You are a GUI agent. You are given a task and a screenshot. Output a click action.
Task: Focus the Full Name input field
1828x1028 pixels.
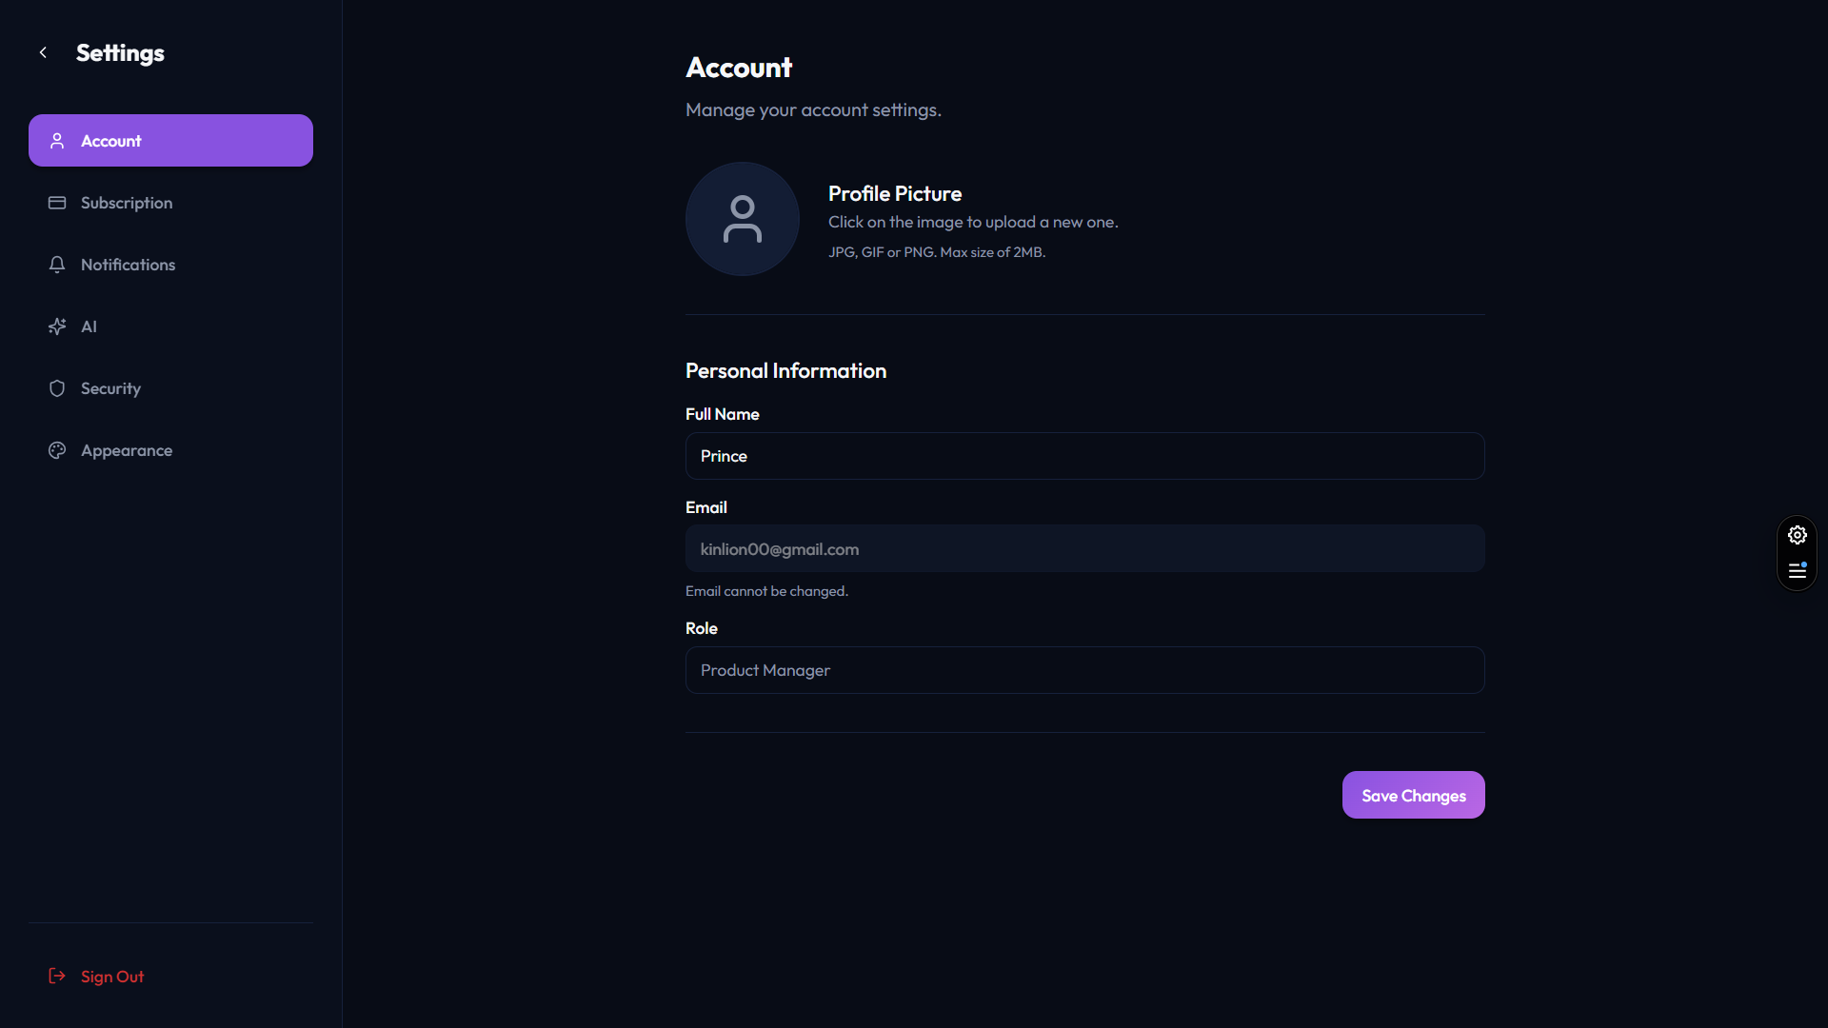1084,456
